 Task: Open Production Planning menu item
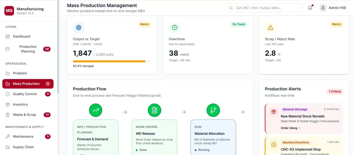click(x=28, y=49)
